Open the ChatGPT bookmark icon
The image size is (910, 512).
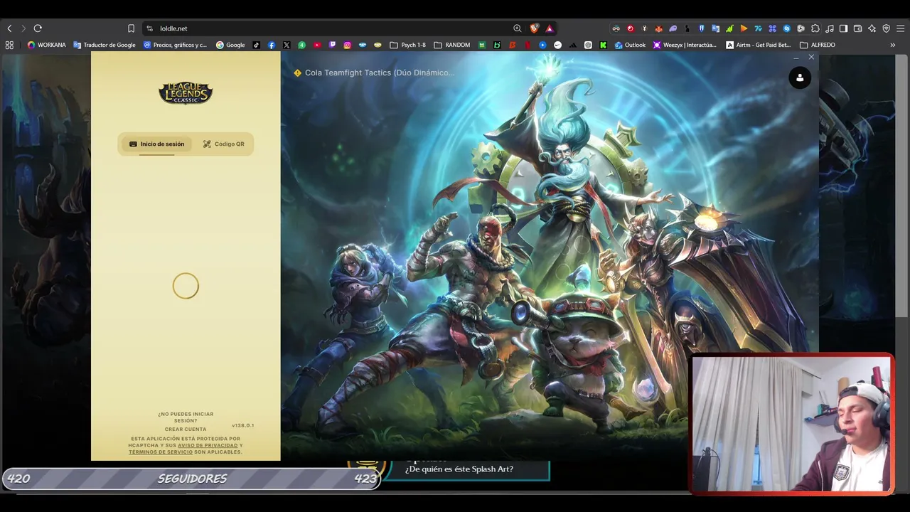click(x=588, y=45)
